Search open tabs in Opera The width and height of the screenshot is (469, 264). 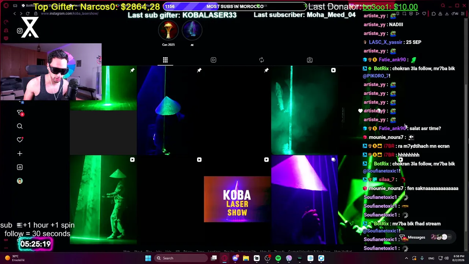[443, 5]
